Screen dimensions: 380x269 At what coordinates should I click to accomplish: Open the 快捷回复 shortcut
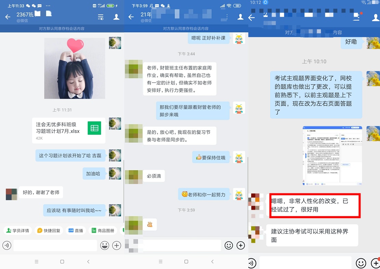(x=49, y=230)
